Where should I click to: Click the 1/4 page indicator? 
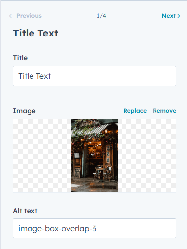click(101, 16)
